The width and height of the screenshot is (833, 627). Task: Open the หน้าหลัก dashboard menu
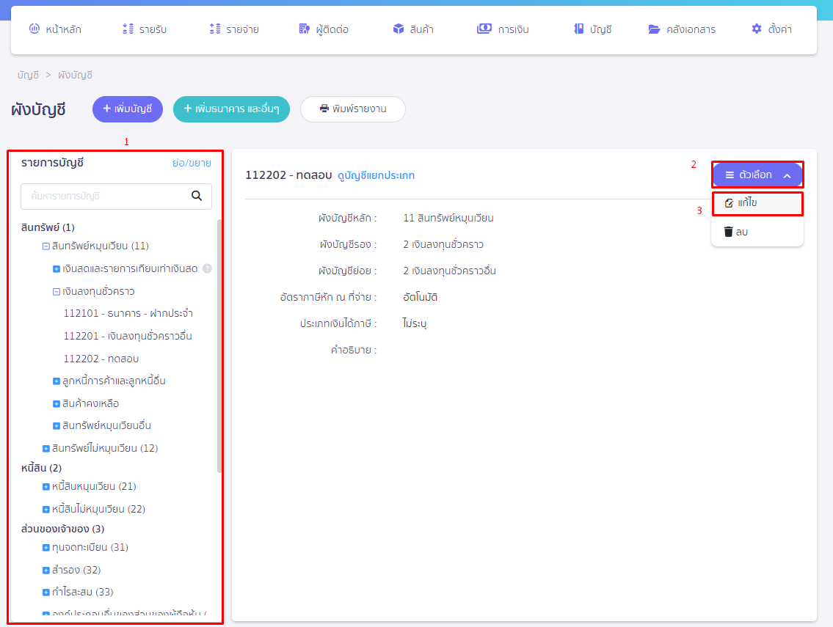pos(55,29)
